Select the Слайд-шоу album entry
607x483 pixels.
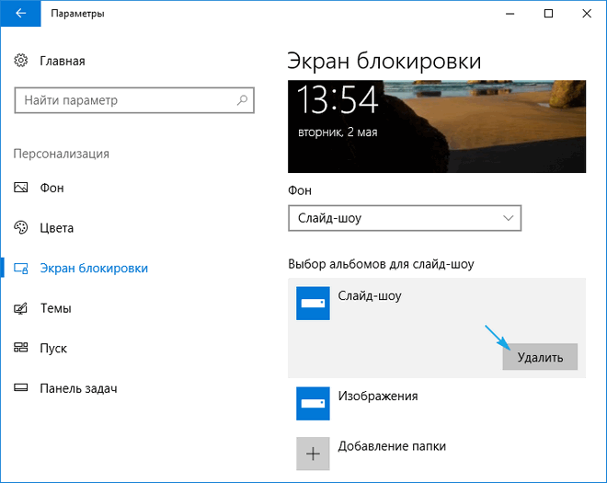(371, 296)
